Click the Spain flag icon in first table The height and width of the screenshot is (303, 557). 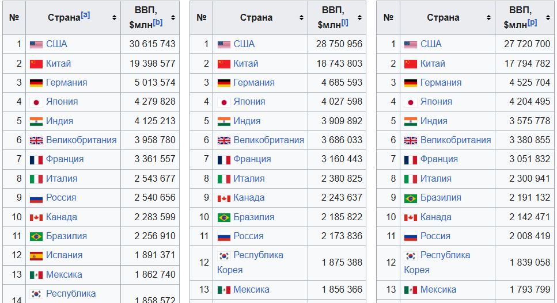[36, 255]
